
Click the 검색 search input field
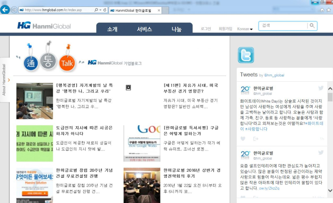click(283, 26)
